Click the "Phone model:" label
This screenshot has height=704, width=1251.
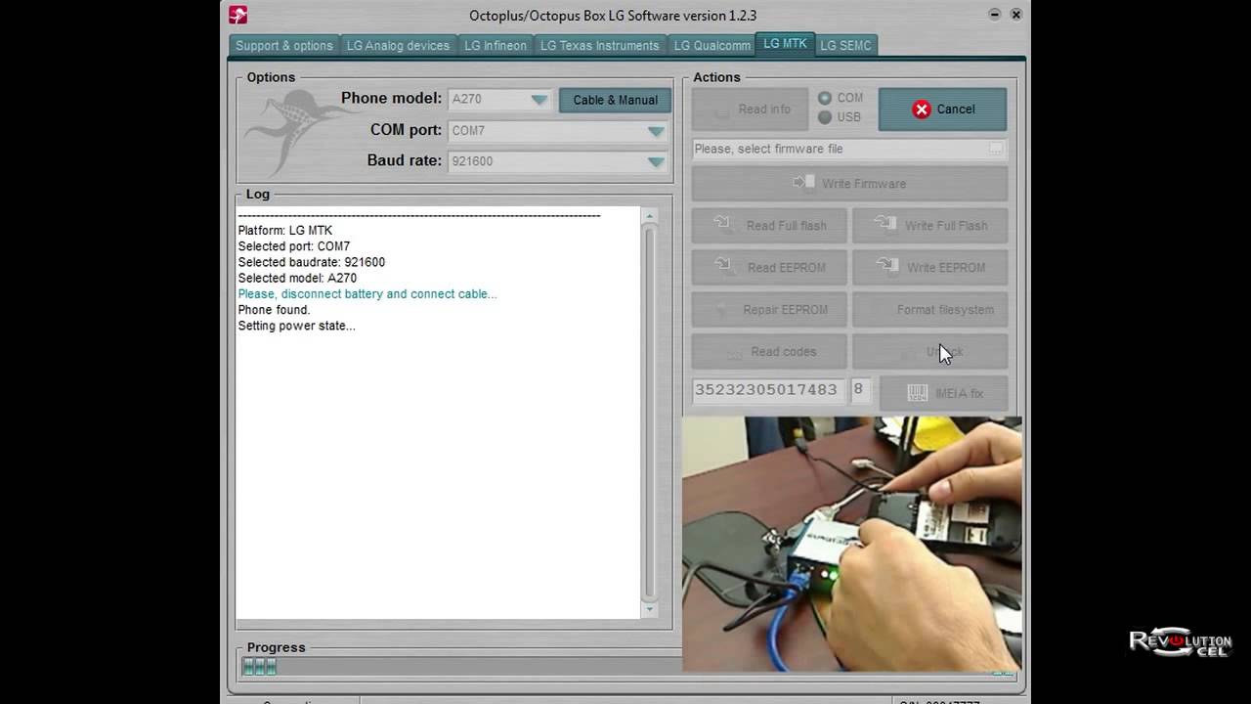click(x=391, y=98)
